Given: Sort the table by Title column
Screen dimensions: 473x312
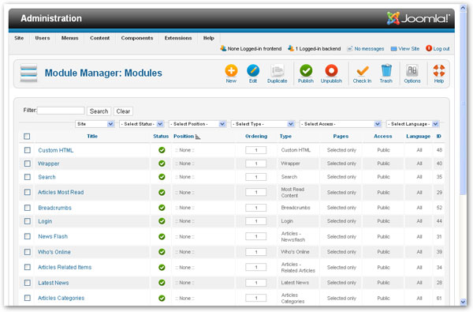Looking at the screenshot, I should 92,137.
